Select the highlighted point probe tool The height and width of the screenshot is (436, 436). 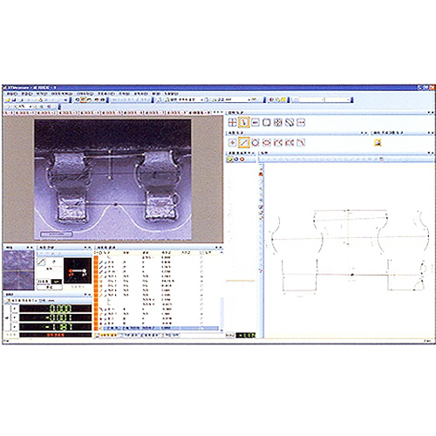(243, 123)
